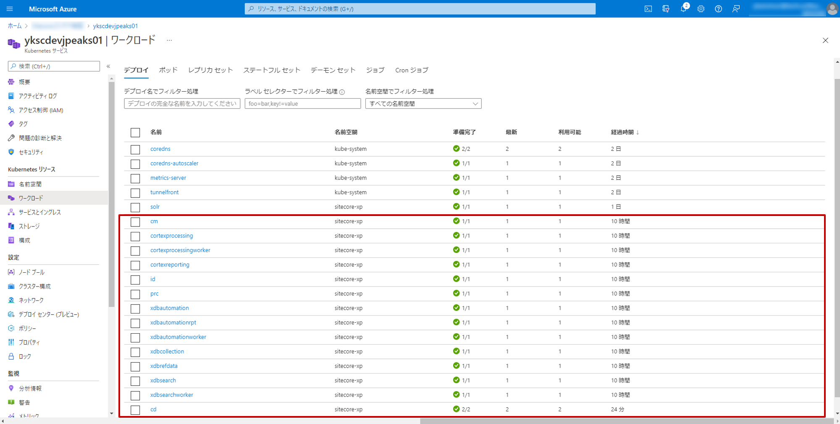Image resolution: width=840 pixels, height=424 pixels.
Task: Click the sidebar vertical scrollbar
Action: click(111, 195)
